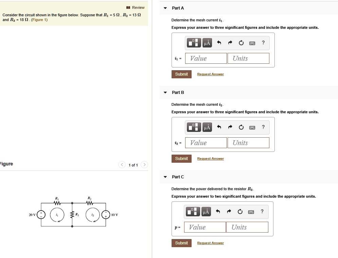
Task: Click the templates icon in Part B toolbar
Action: 194,127
